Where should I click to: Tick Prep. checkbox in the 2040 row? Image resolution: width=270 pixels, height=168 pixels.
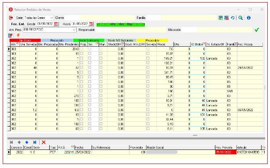(81, 49)
